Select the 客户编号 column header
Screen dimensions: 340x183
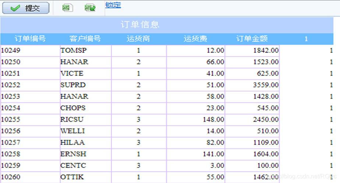coord(85,39)
